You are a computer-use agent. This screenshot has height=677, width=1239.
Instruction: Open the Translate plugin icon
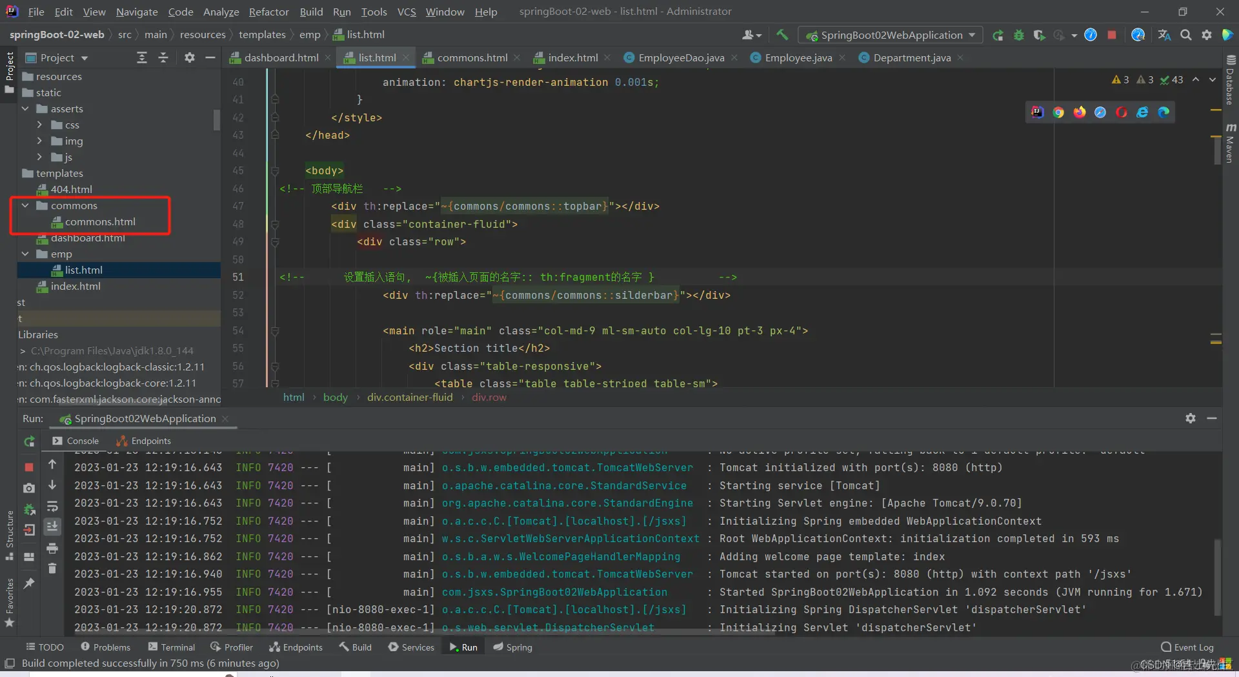point(1164,35)
